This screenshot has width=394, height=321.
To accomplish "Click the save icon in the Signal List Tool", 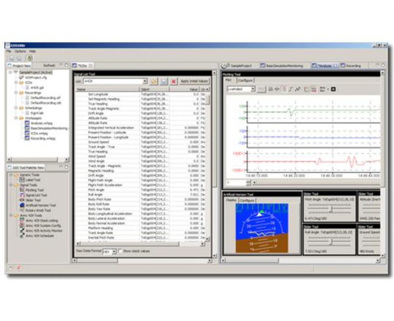I will (164, 81).
